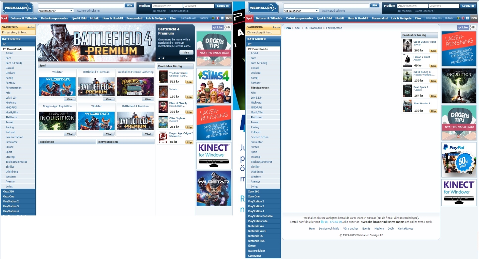
Task: Open the Ljud & Bild menu on the right page
Action: 324,18
